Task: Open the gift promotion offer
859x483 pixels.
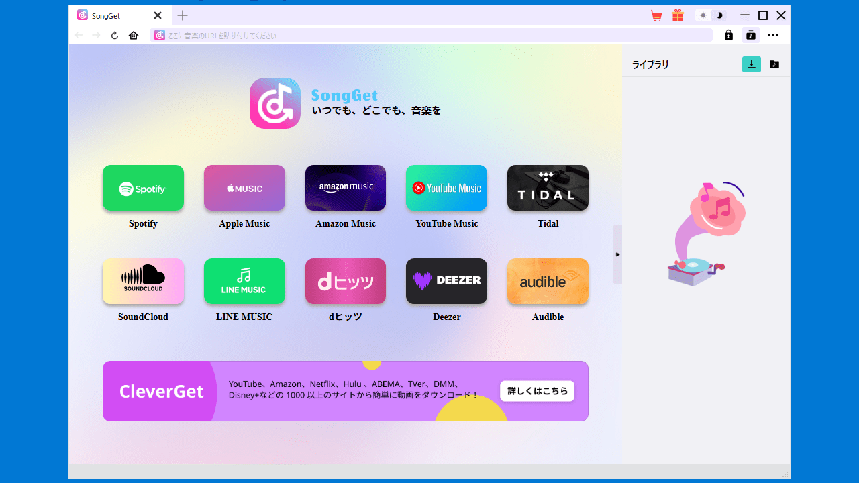Action: click(677, 15)
